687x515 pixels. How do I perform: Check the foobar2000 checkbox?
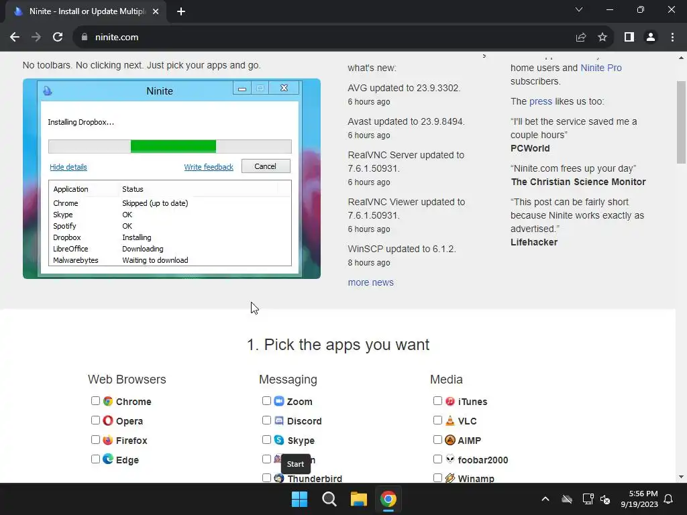[437, 459]
